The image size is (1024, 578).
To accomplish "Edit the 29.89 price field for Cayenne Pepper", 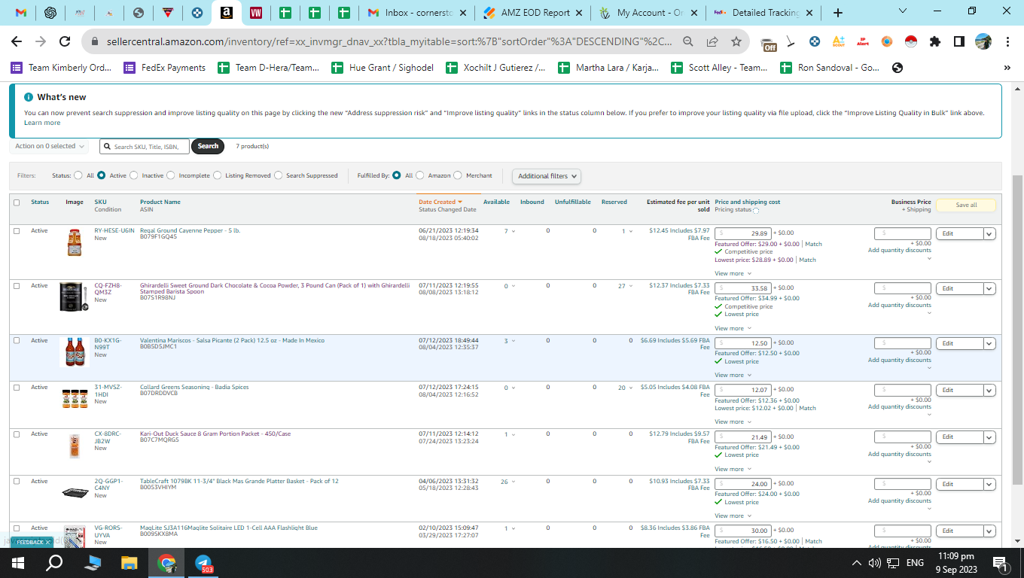I will point(743,233).
